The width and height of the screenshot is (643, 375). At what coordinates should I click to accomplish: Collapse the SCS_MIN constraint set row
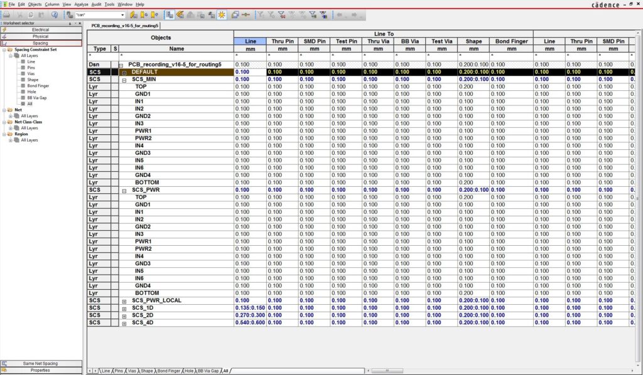click(124, 80)
